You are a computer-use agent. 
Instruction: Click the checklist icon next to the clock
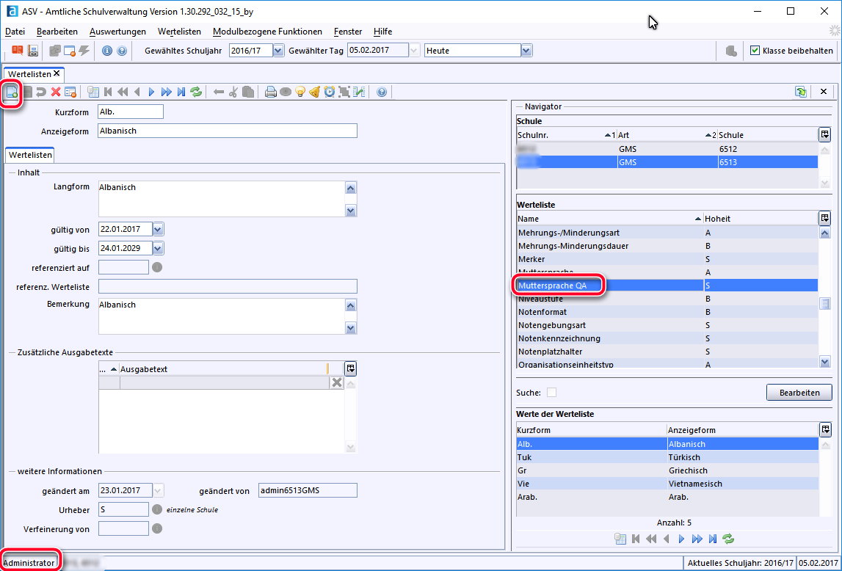(x=359, y=92)
